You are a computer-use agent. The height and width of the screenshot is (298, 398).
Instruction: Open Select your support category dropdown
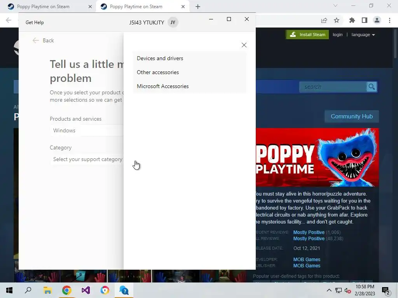87,159
